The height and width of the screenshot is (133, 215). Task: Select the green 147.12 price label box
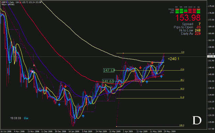coord(109,70)
